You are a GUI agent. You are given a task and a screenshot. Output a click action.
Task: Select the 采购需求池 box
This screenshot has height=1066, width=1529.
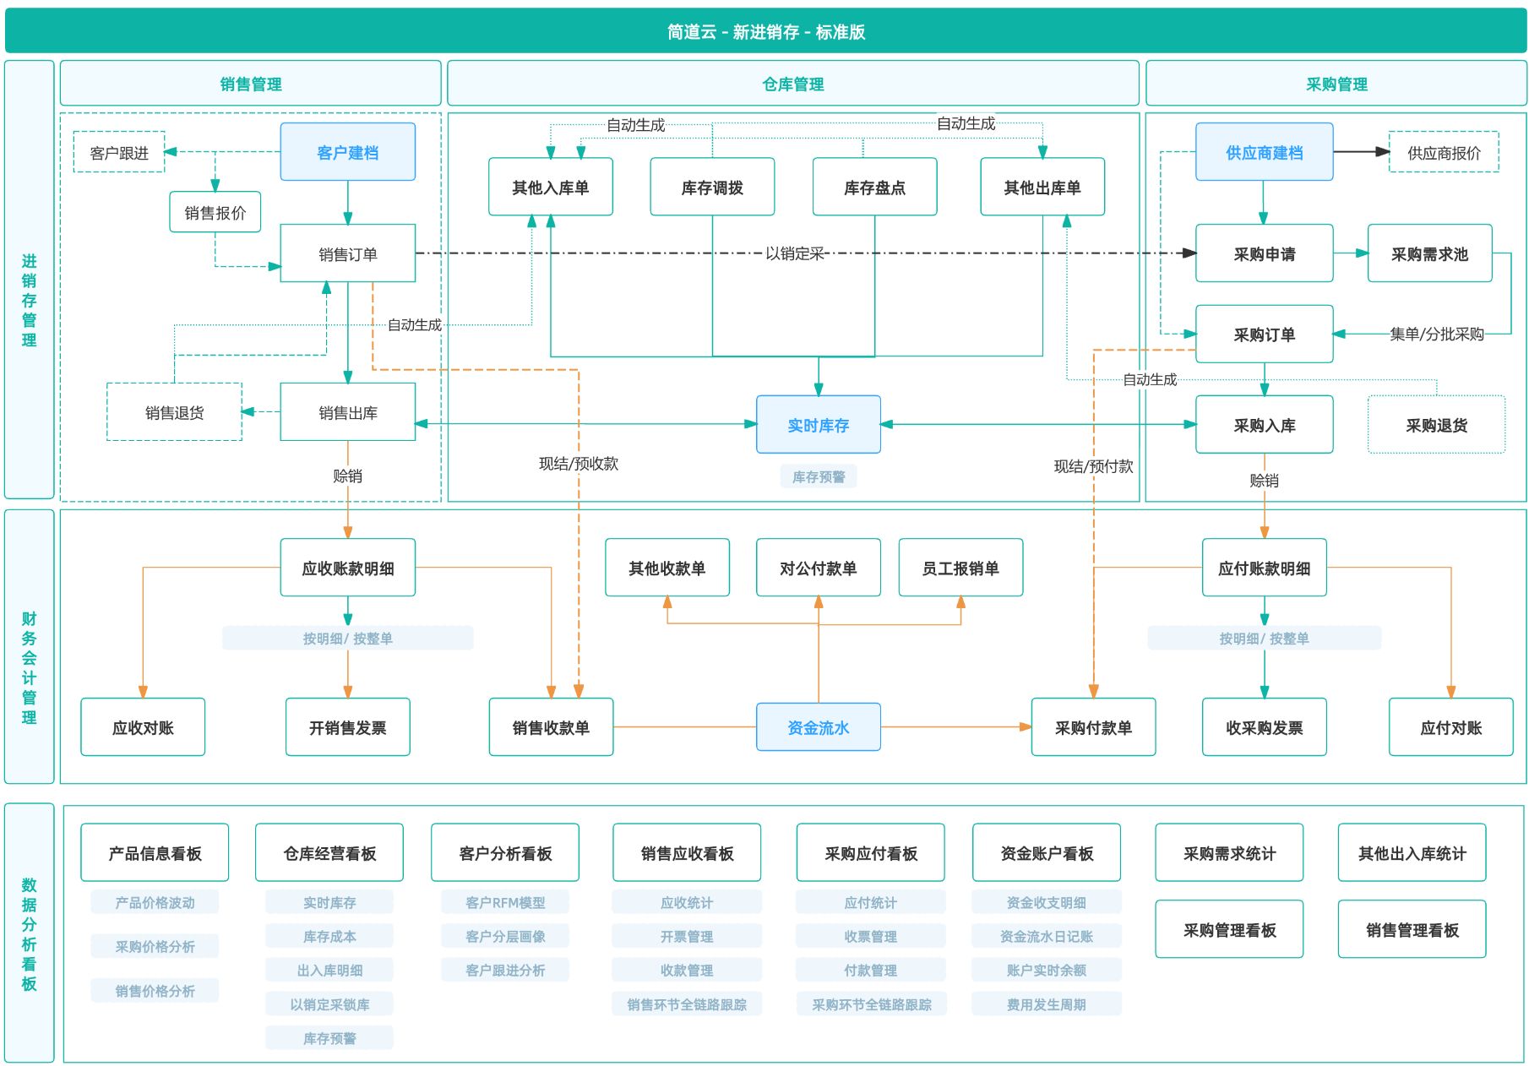[x=1429, y=253]
